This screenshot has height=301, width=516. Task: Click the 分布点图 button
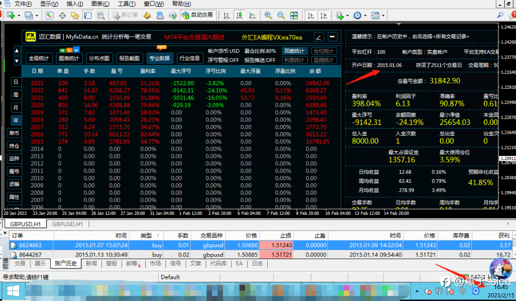coord(99,58)
